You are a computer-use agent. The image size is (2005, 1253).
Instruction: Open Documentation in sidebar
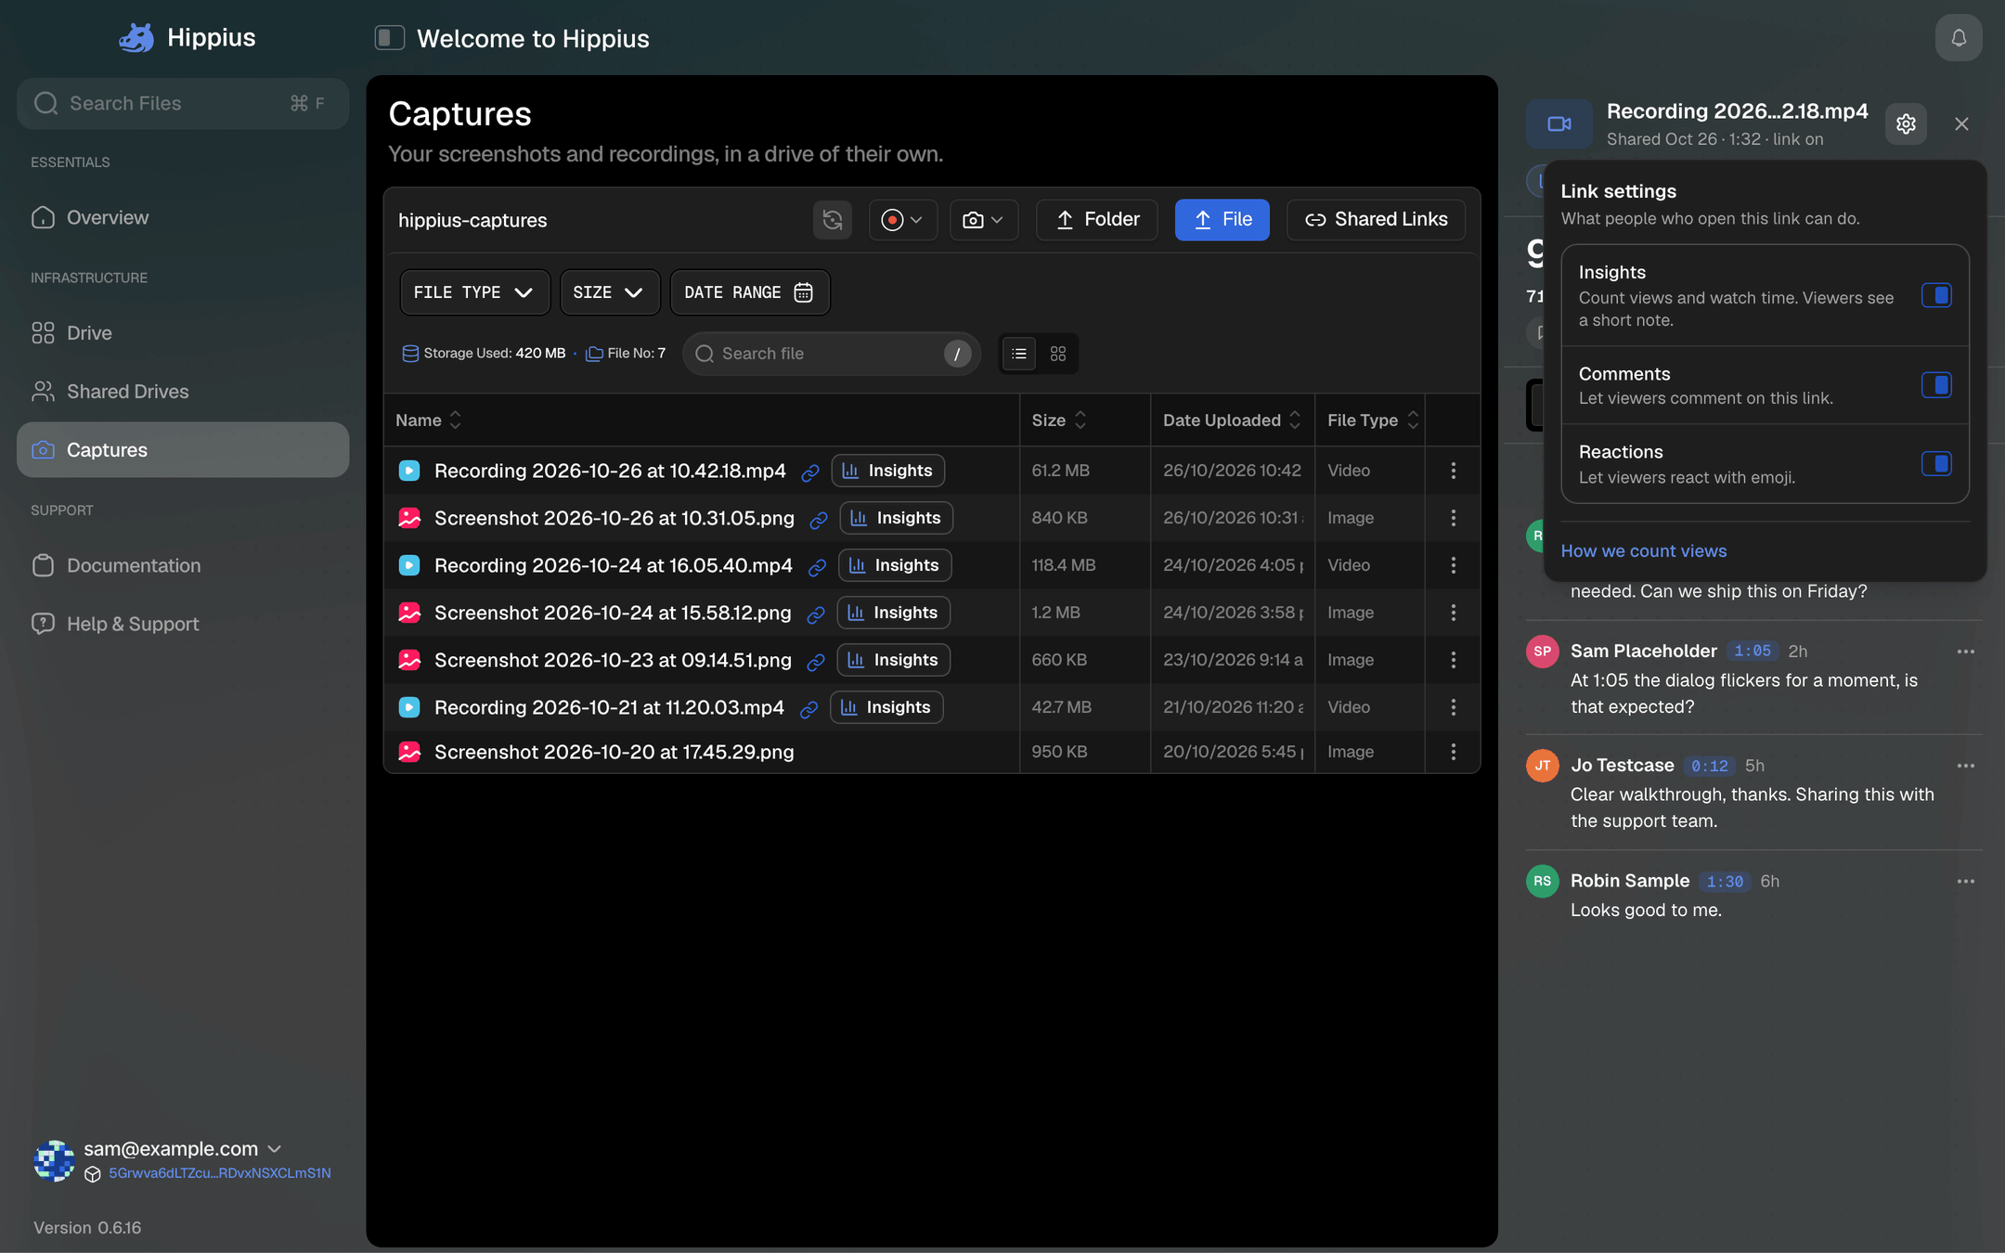183,565
